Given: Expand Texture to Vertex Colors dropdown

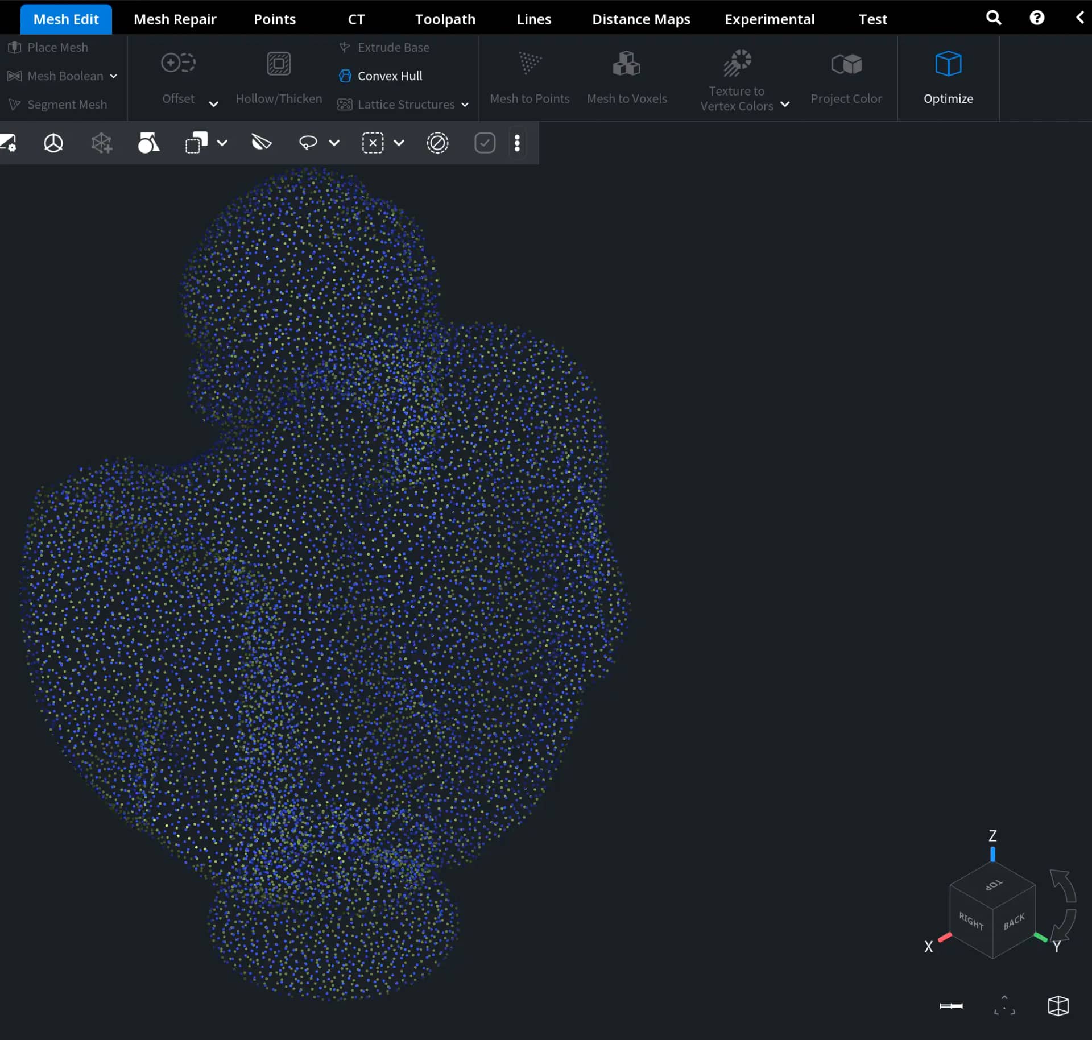Looking at the screenshot, I should [785, 104].
